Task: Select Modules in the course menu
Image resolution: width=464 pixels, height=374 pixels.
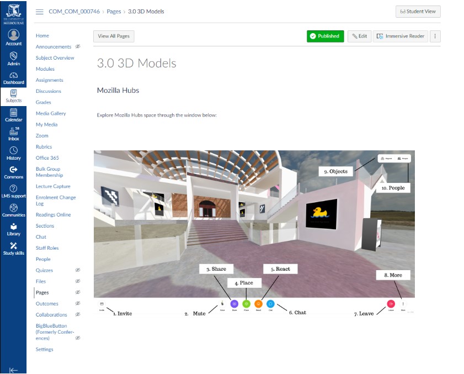Action: pos(45,69)
